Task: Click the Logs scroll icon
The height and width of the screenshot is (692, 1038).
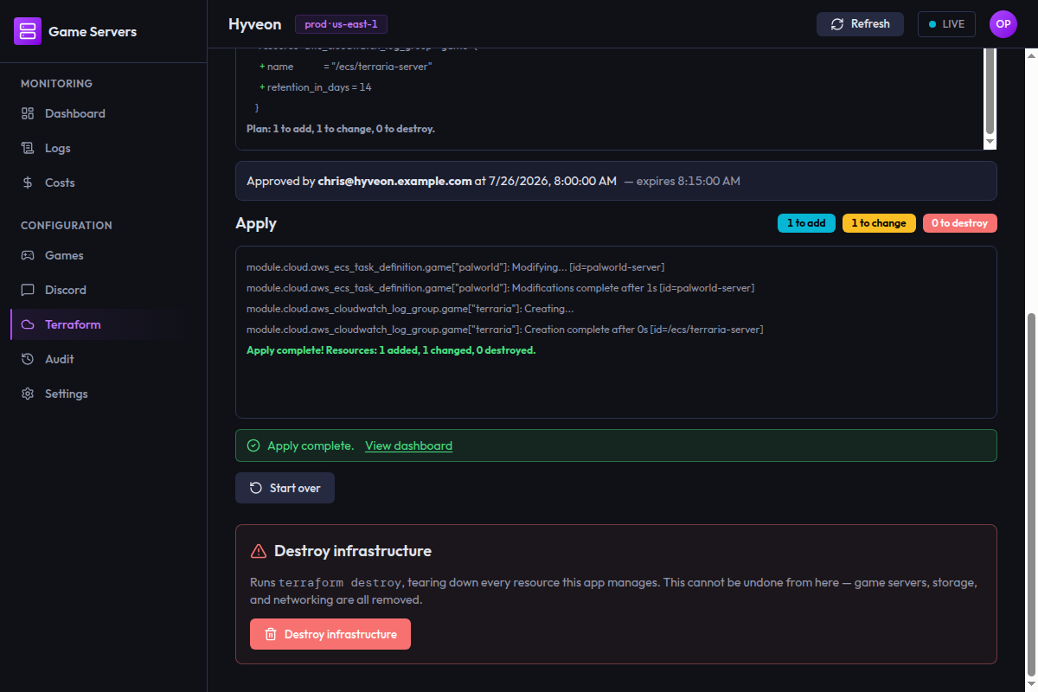Action: 28,148
